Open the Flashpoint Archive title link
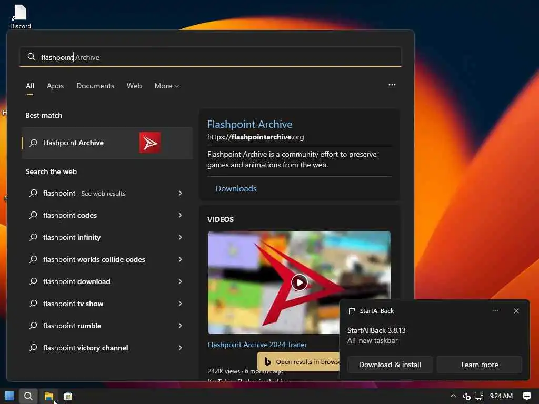The image size is (539, 404). pyautogui.click(x=250, y=124)
